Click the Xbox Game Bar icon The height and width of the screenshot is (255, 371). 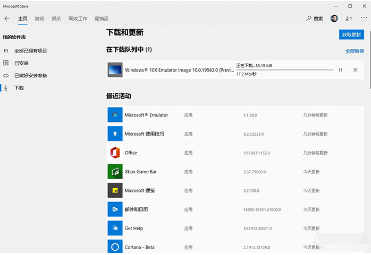coord(115,171)
